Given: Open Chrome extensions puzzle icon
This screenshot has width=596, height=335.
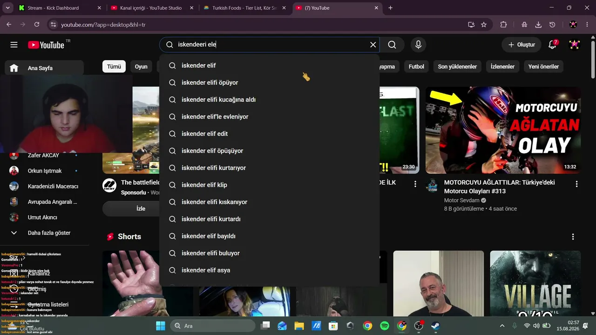Looking at the screenshot, I should [x=503, y=25].
